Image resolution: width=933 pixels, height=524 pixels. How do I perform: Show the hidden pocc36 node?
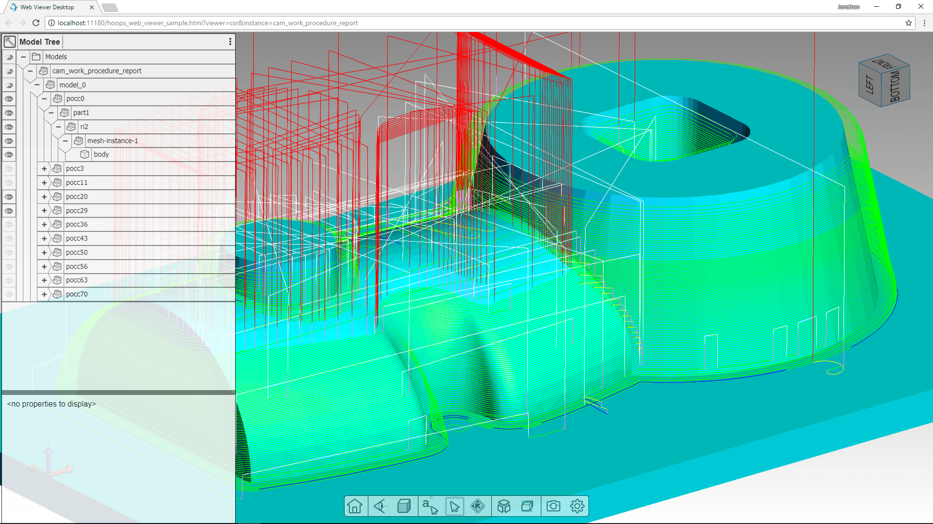pyautogui.click(x=9, y=225)
